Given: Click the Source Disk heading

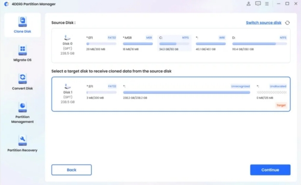Looking at the screenshot, I should point(63,23).
